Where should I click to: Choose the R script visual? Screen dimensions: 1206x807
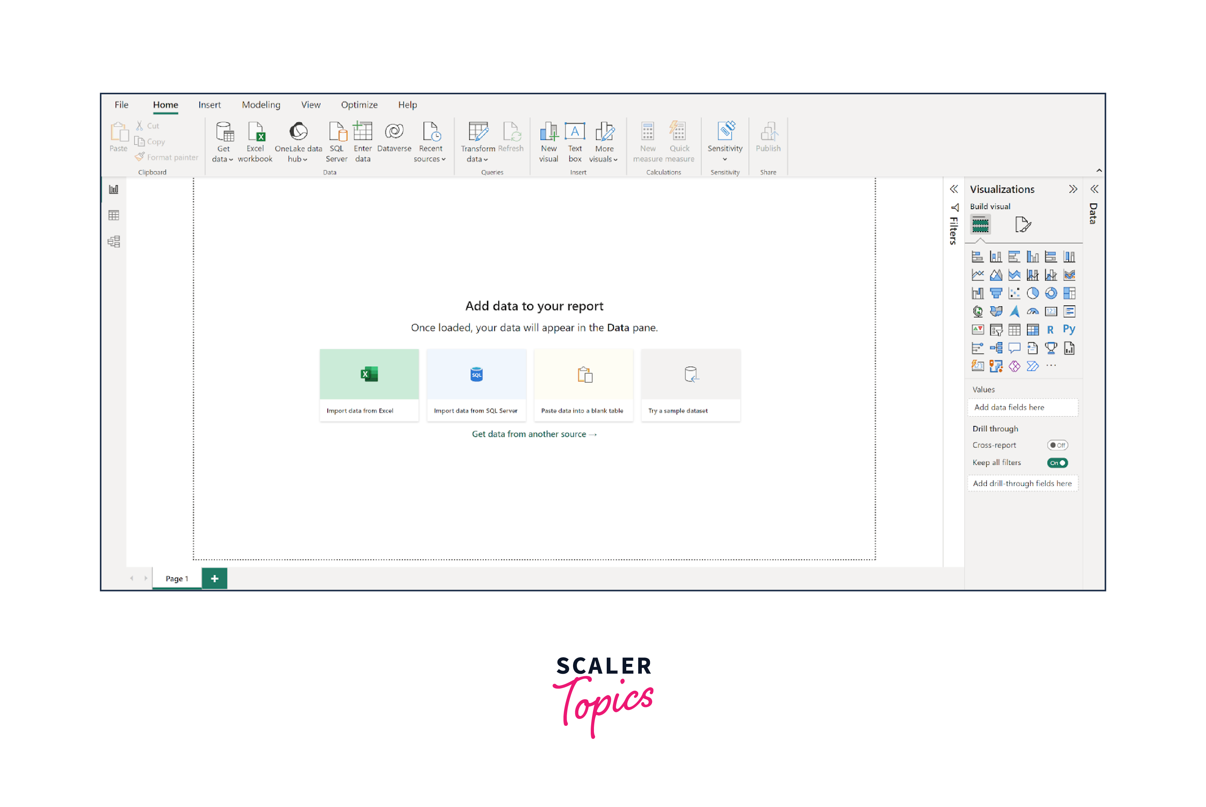point(1050,330)
